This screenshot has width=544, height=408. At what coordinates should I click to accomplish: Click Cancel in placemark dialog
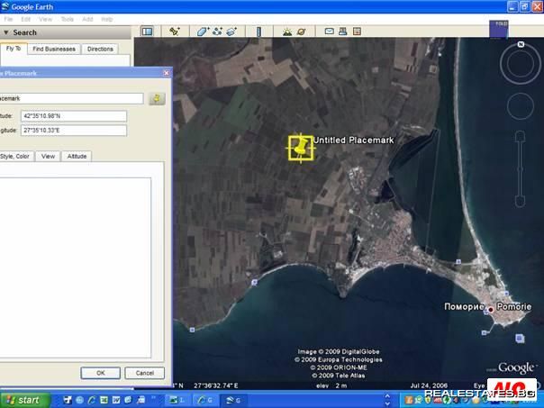tap(145, 373)
